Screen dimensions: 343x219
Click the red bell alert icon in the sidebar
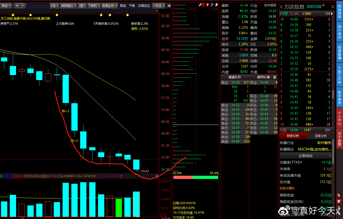pyautogui.click(x=339, y=195)
